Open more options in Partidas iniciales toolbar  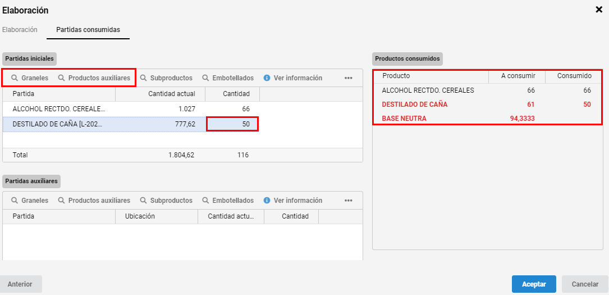click(x=349, y=78)
